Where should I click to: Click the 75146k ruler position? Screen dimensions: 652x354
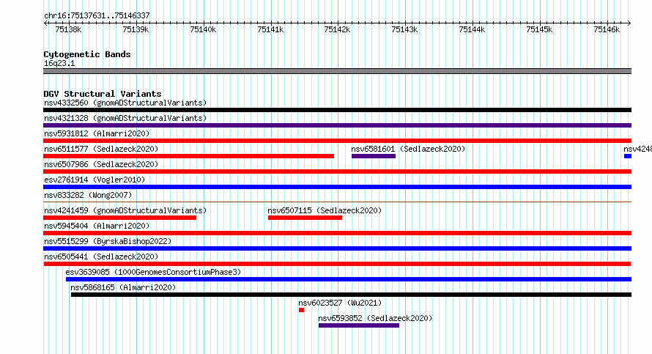click(x=607, y=29)
